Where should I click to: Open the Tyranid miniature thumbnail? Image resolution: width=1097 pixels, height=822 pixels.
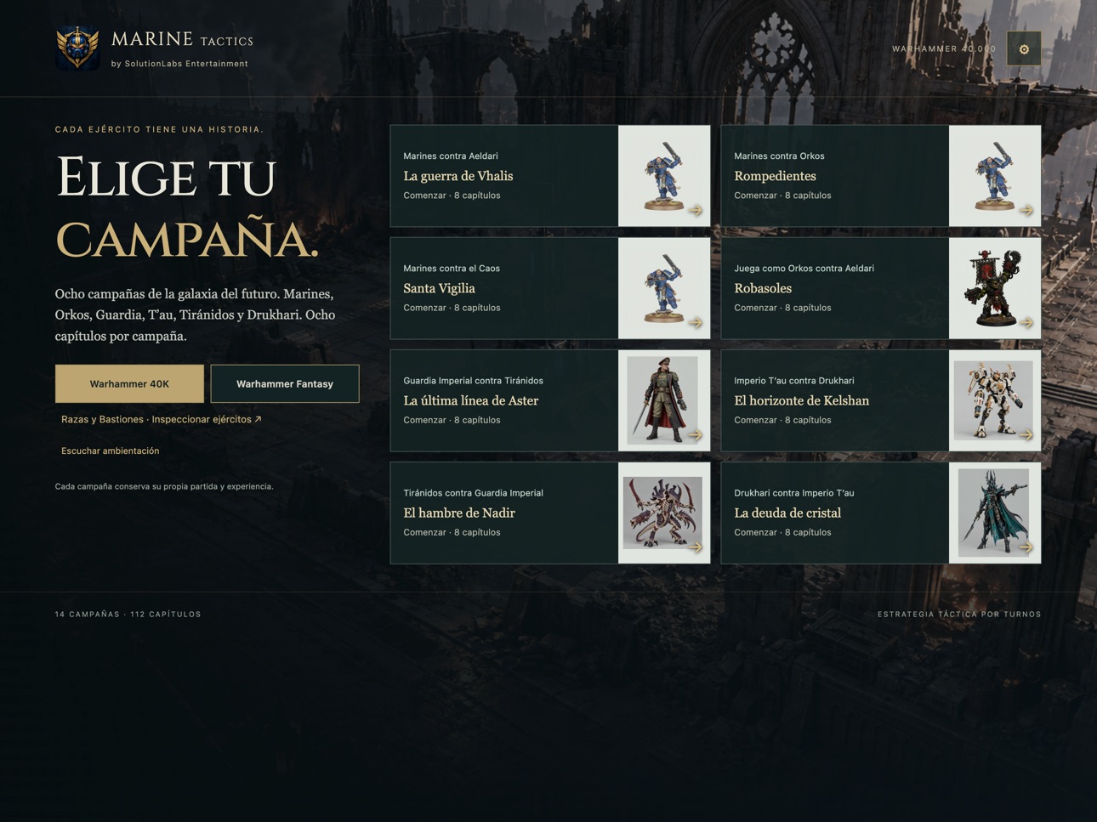pyautogui.click(x=664, y=513)
